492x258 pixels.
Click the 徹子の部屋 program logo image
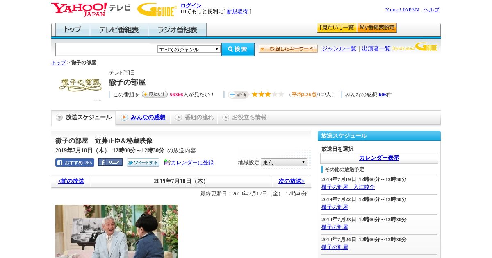pos(80,85)
